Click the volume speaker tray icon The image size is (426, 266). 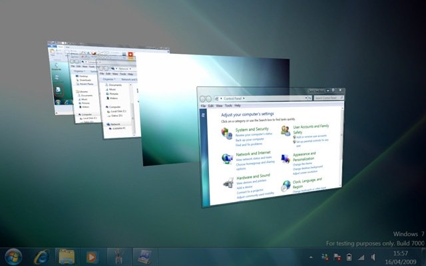click(373, 257)
